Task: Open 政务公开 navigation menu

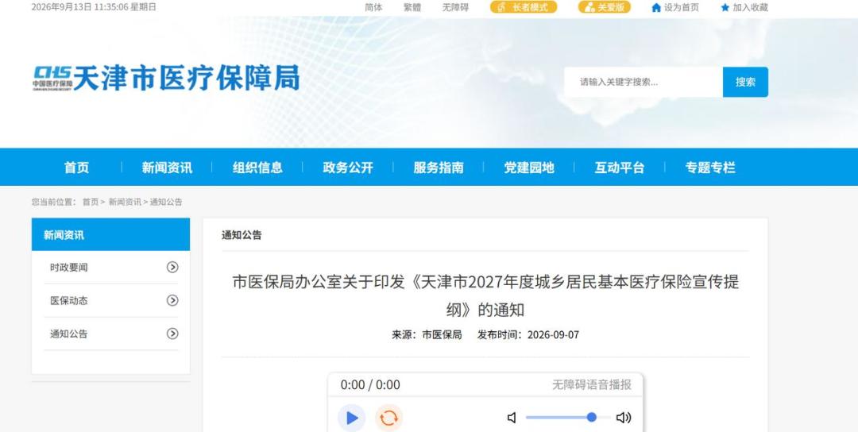Action: pos(348,168)
